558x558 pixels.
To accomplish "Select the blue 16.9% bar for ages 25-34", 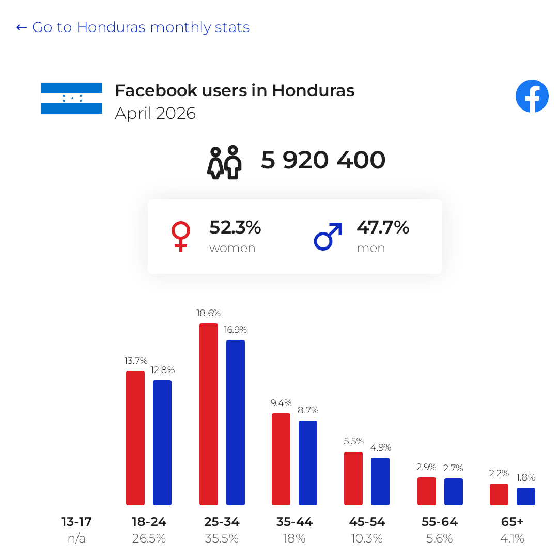I will pos(236,423).
